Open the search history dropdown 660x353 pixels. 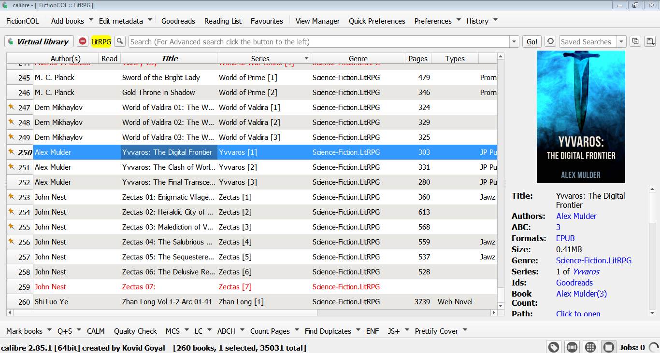(x=514, y=42)
